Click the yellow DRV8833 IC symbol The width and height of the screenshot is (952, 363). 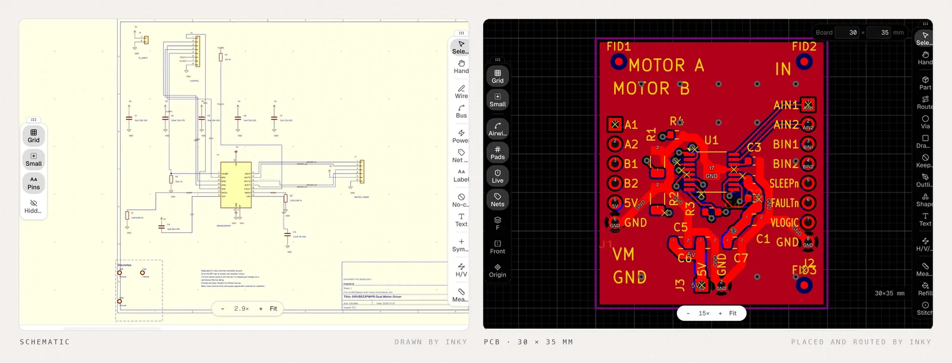pyautogui.click(x=236, y=185)
